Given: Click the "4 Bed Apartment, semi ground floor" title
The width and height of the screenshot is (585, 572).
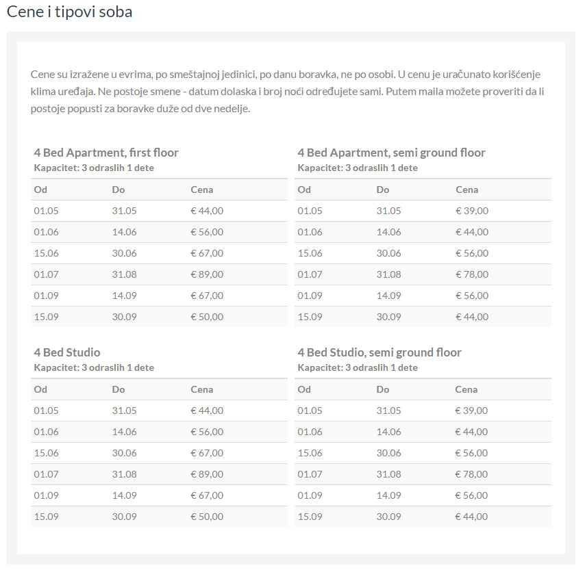Looking at the screenshot, I should [x=391, y=153].
